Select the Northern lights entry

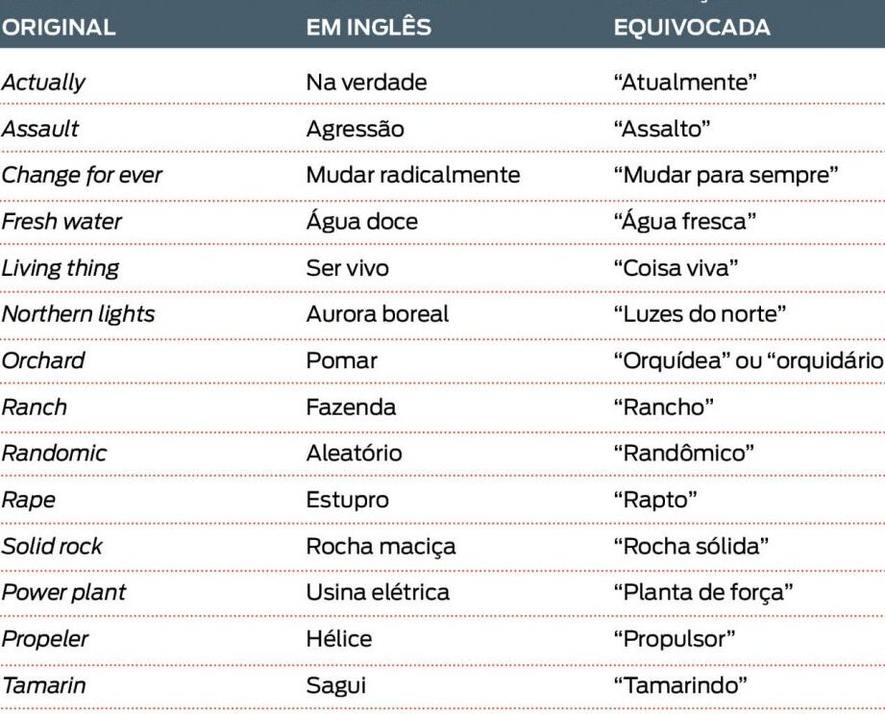[79, 314]
